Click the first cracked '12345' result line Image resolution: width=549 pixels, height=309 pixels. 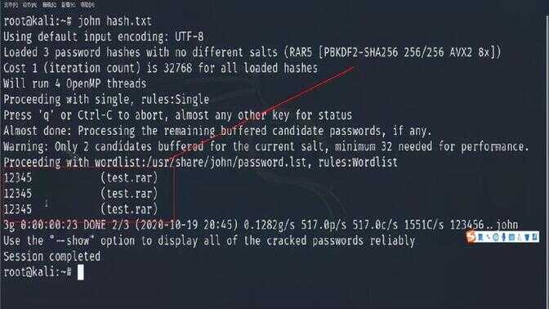[x=81, y=178]
